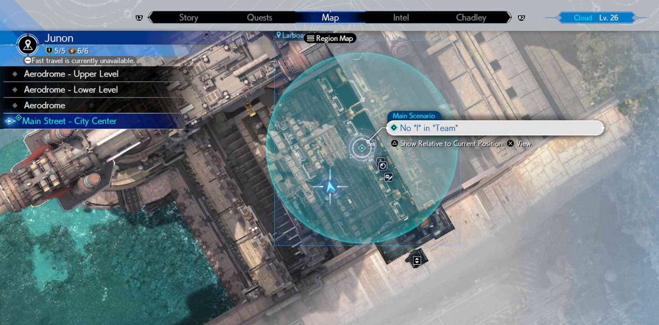Image resolution: width=659 pixels, height=325 pixels.
Task: Click the round swirl map icon below destination
Action: (383, 166)
